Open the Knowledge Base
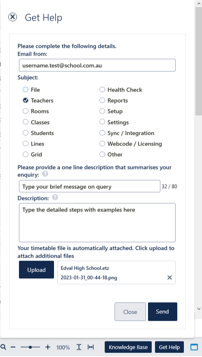The image size is (202, 357). (128, 347)
